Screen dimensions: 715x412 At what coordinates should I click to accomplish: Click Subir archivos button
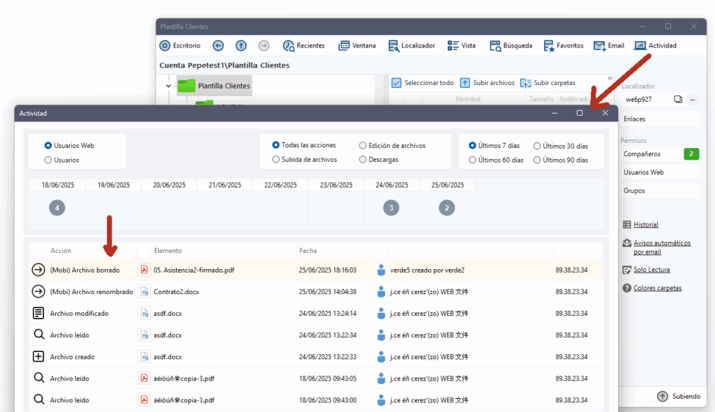point(487,83)
